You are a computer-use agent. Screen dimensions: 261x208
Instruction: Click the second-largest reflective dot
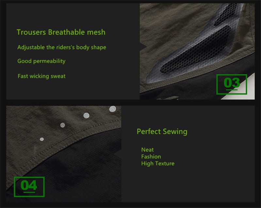(x=86, y=115)
